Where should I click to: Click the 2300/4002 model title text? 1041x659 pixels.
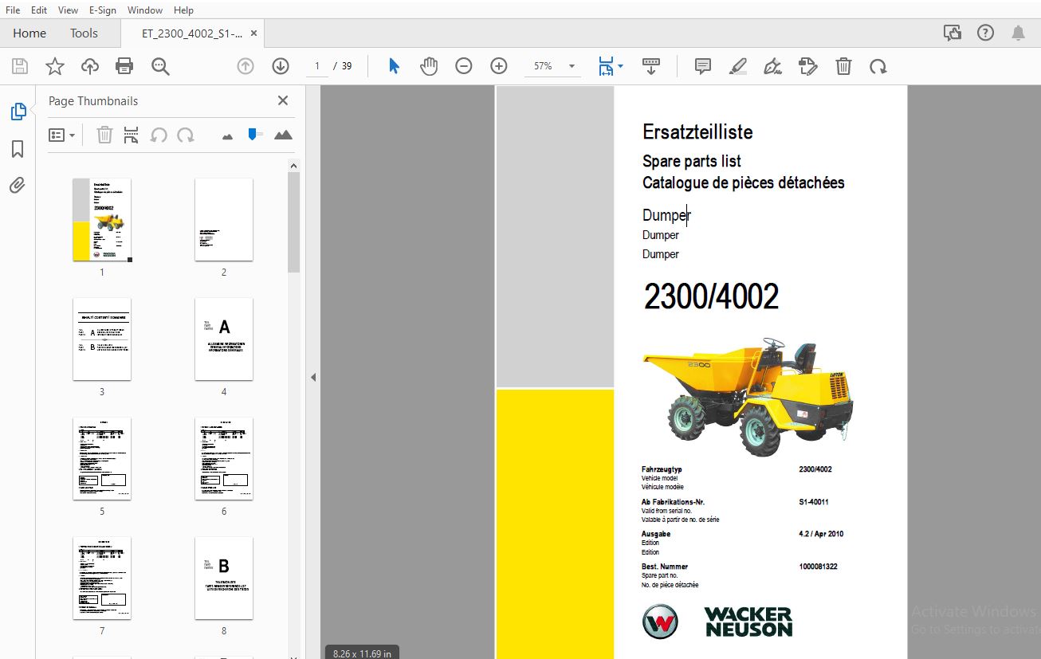(x=711, y=297)
